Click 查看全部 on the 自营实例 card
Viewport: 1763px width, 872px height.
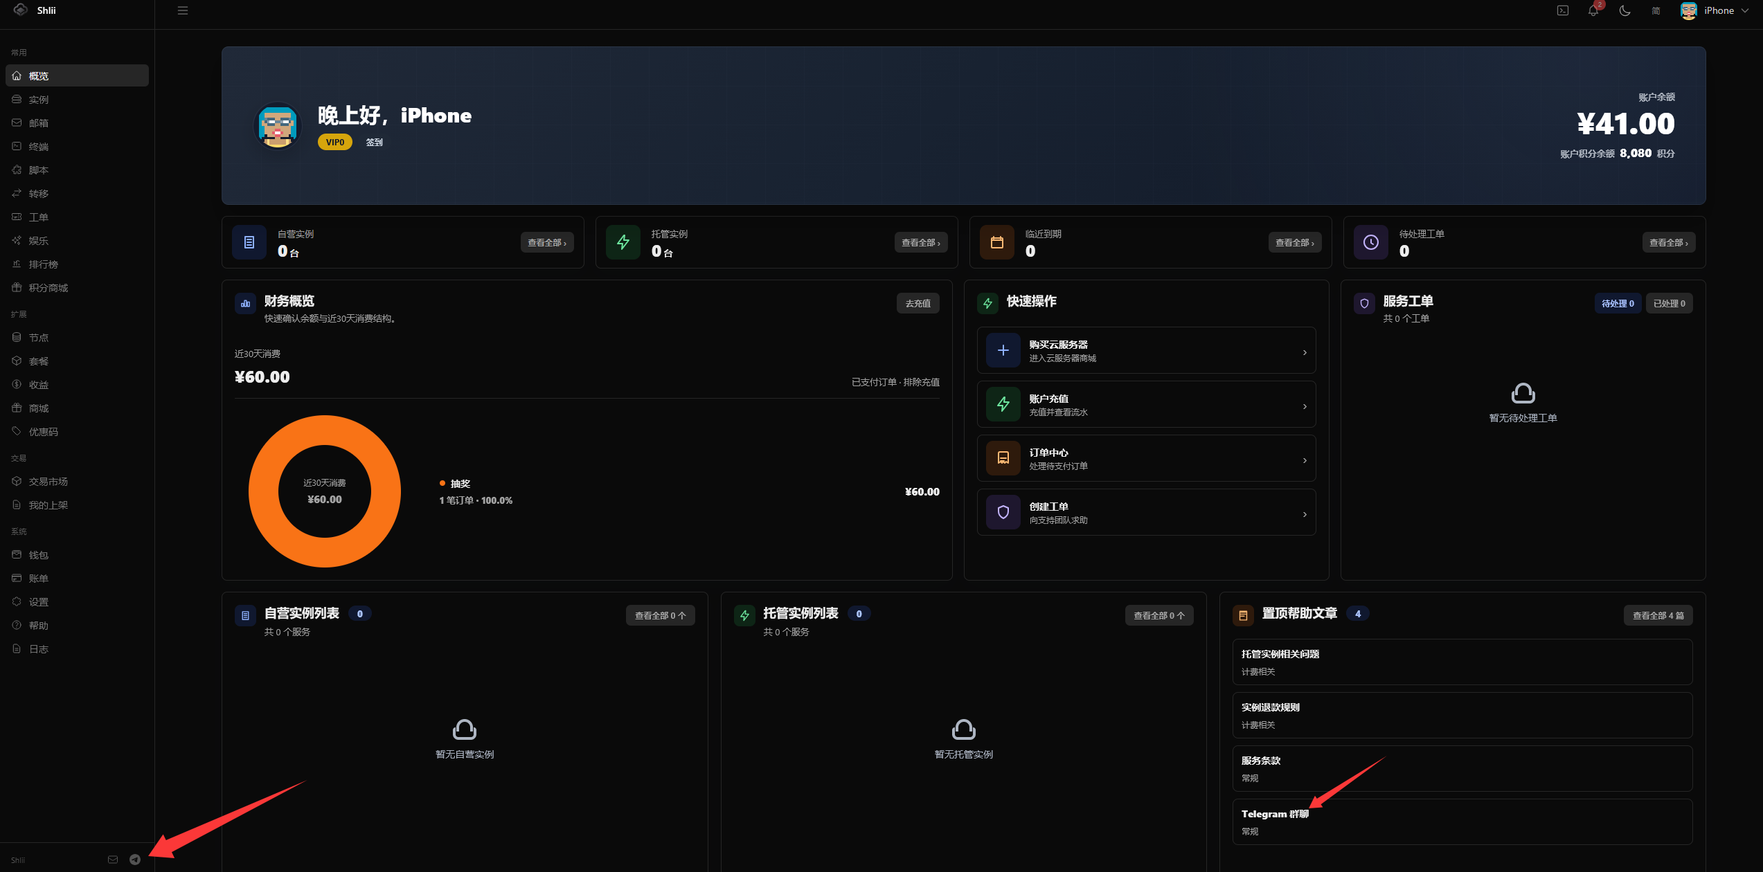tap(547, 242)
